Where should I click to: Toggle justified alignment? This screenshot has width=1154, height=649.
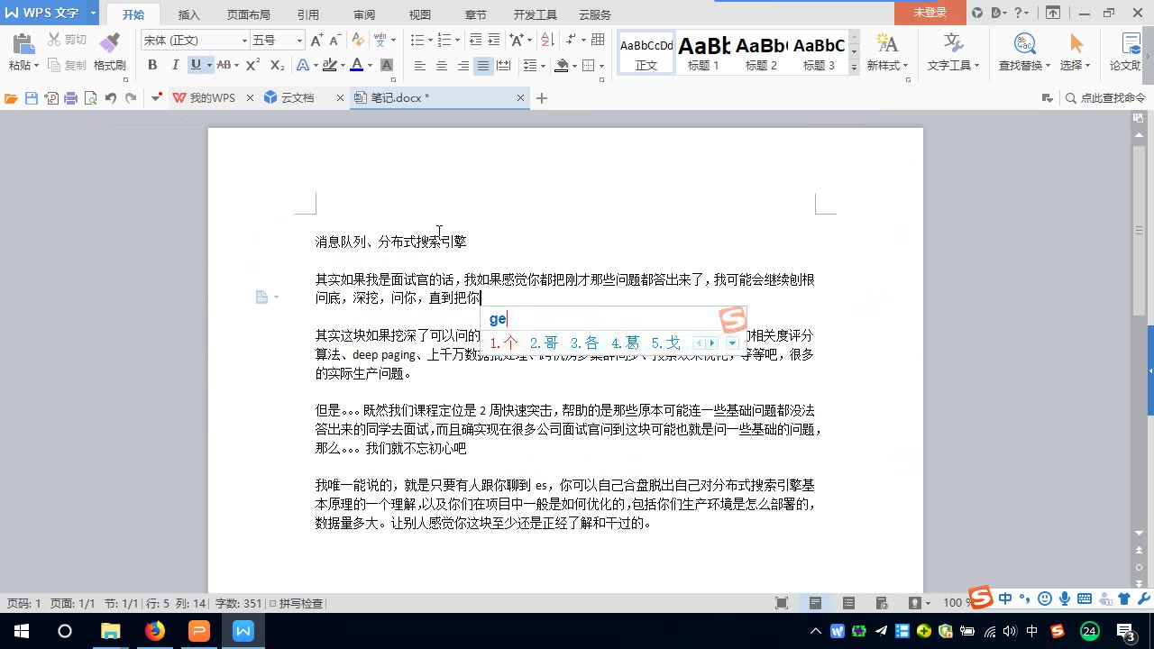pyautogui.click(x=483, y=66)
